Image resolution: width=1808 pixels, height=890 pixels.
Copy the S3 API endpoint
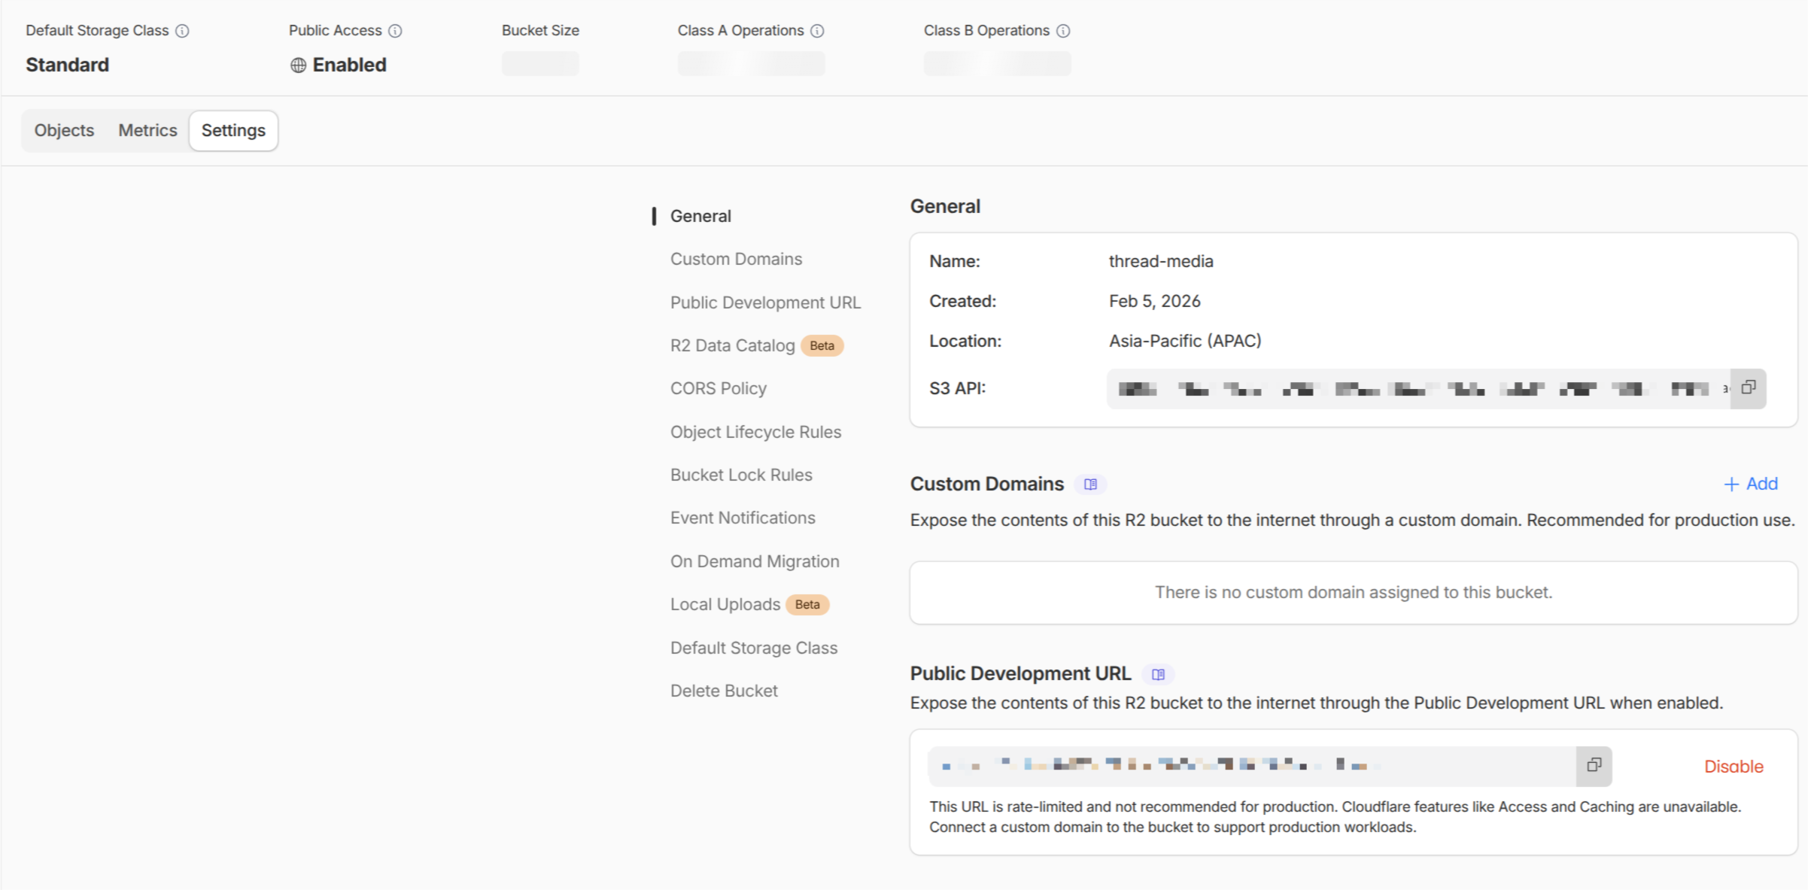[1748, 388]
